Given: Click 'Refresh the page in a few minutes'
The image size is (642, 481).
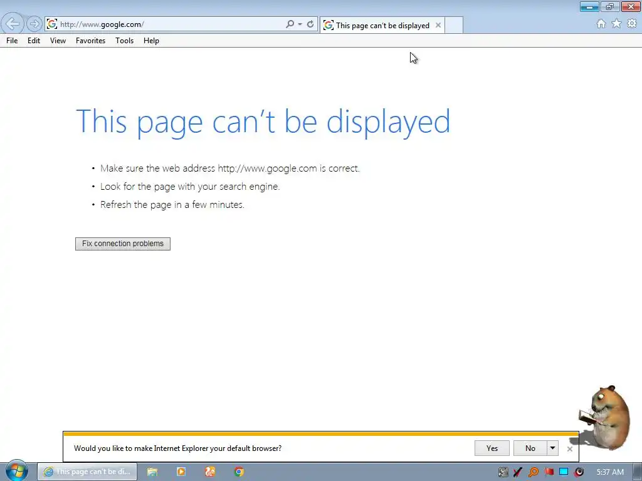Looking at the screenshot, I should coord(172,205).
